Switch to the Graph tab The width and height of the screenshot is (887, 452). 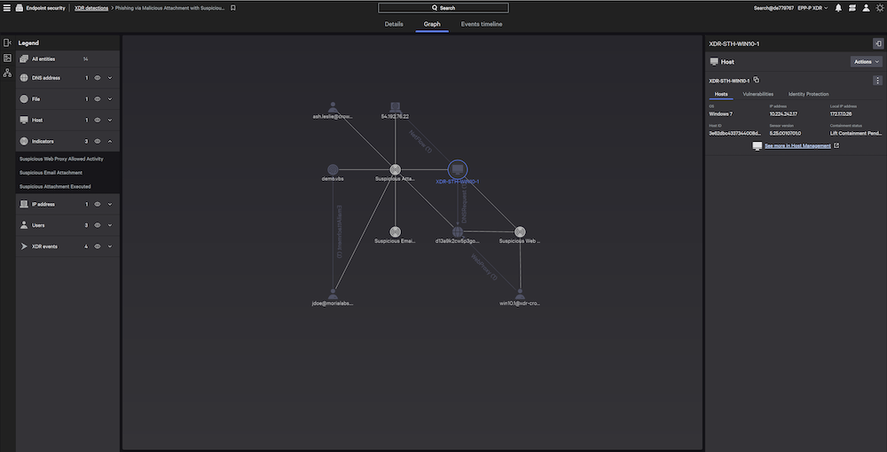tap(432, 24)
